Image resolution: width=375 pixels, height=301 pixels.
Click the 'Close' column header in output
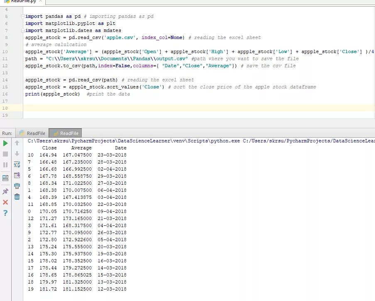[x=49, y=148]
